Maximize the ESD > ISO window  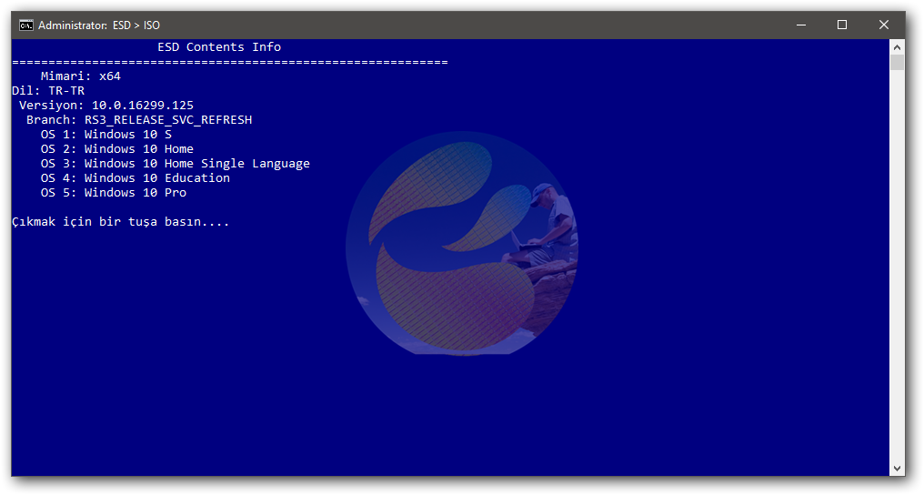pos(842,25)
